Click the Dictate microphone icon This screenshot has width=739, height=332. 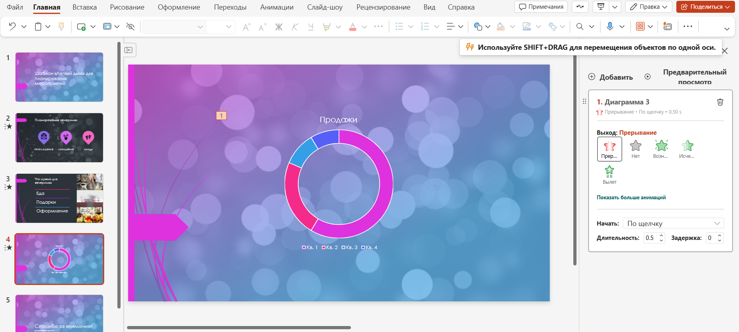coord(610,26)
